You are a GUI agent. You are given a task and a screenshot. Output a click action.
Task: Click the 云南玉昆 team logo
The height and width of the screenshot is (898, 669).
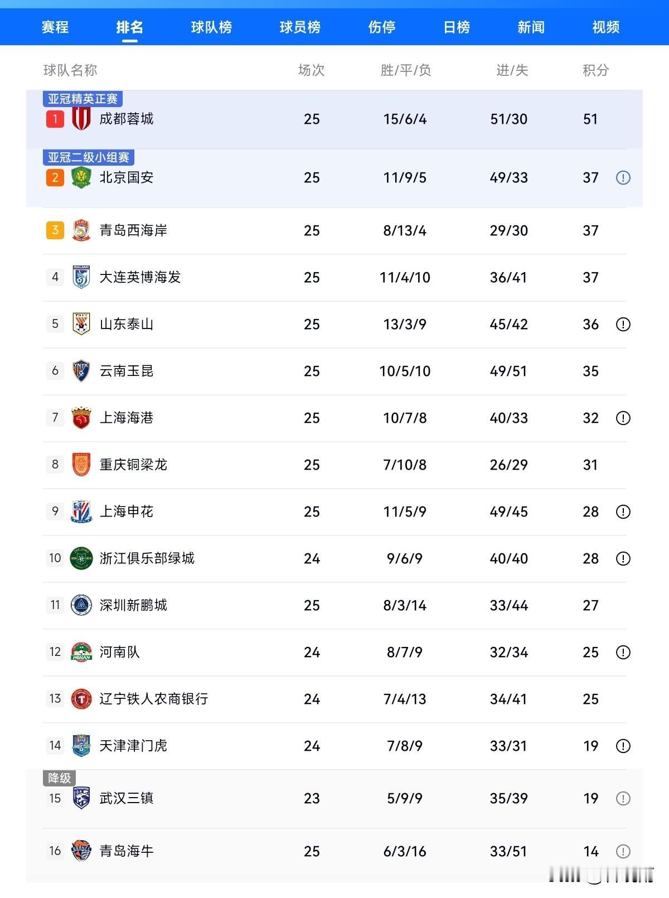pos(81,371)
